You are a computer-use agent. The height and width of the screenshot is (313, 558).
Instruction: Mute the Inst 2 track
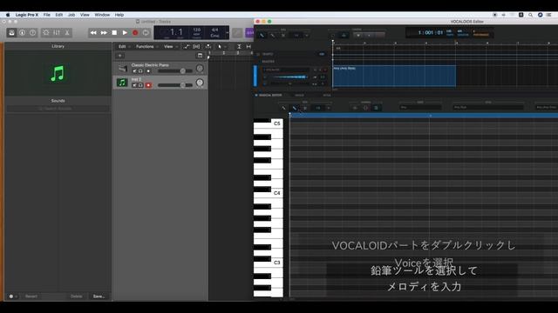point(134,85)
